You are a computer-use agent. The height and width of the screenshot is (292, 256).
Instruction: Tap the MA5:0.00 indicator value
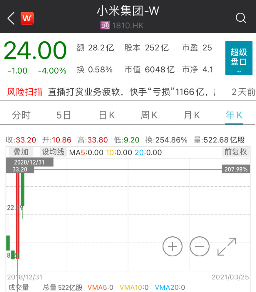(86, 152)
